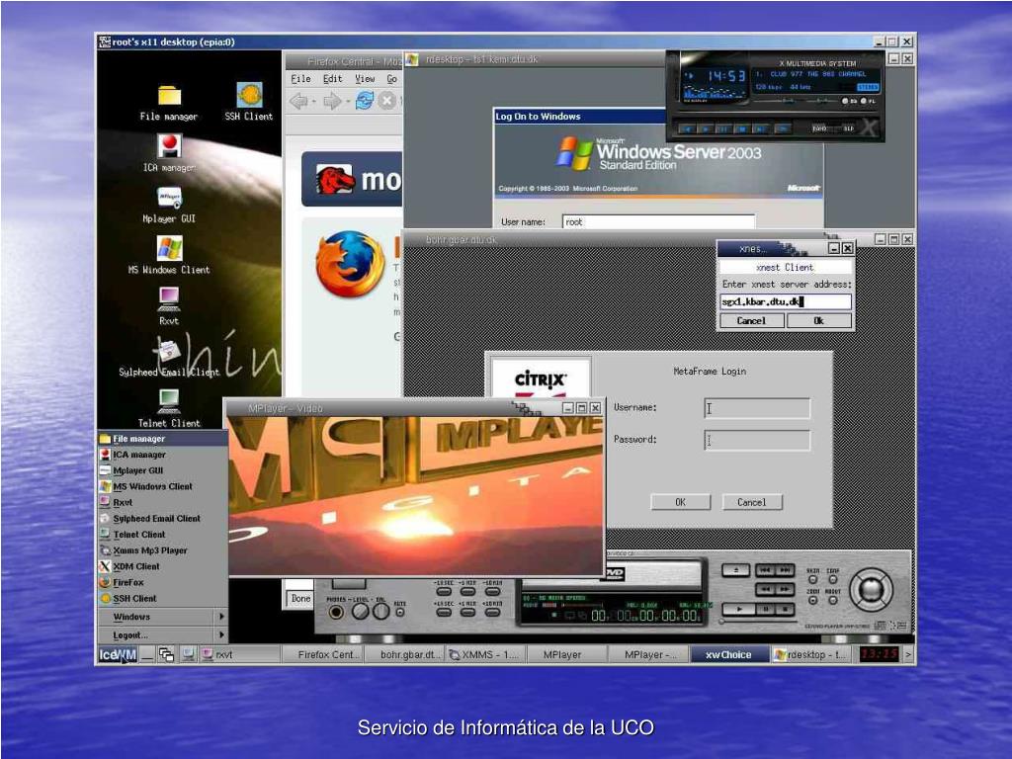Play the video in MPlayer control panel
Viewport: 1012px width, 759px height.
click(739, 609)
